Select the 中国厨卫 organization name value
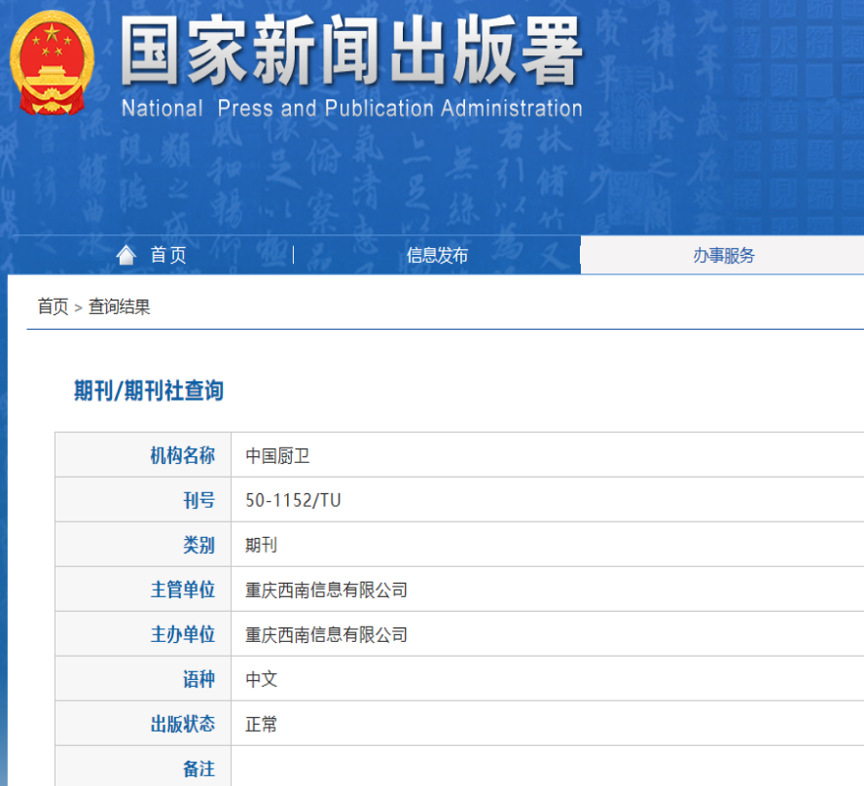This screenshot has height=786, width=864. point(277,455)
